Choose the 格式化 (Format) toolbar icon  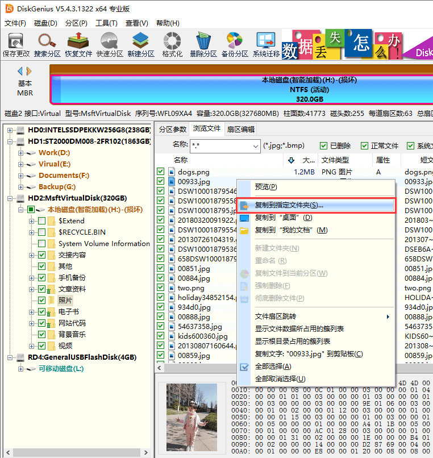[x=172, y=44]
